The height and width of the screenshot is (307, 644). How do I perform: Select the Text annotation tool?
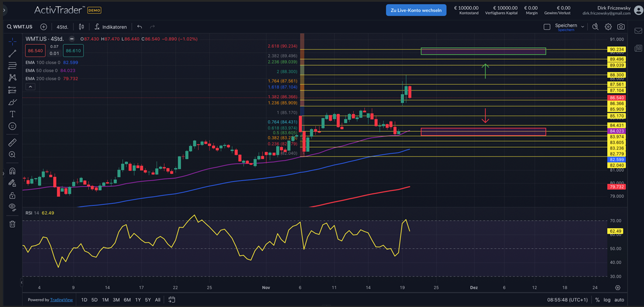[x=12, y=114]
